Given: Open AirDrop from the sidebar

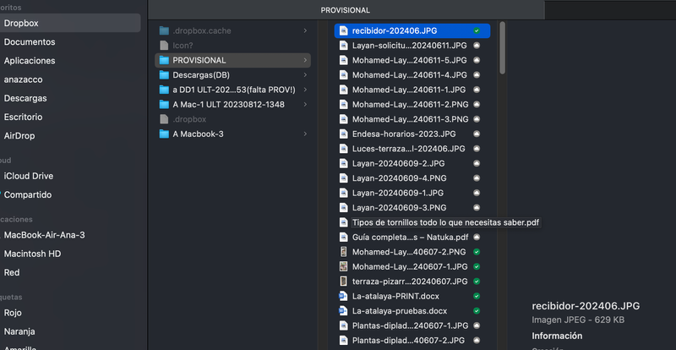Looking at the screenshot, I should pos(19,135).
